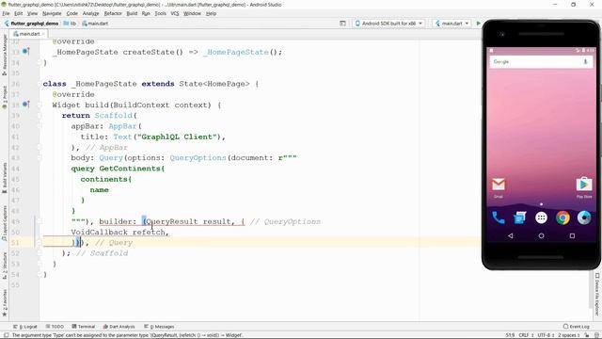Tap the Google search bar on emulator

(541, 62)
